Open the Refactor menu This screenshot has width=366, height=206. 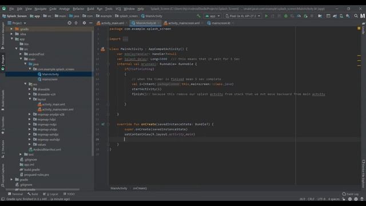(78, 9)
